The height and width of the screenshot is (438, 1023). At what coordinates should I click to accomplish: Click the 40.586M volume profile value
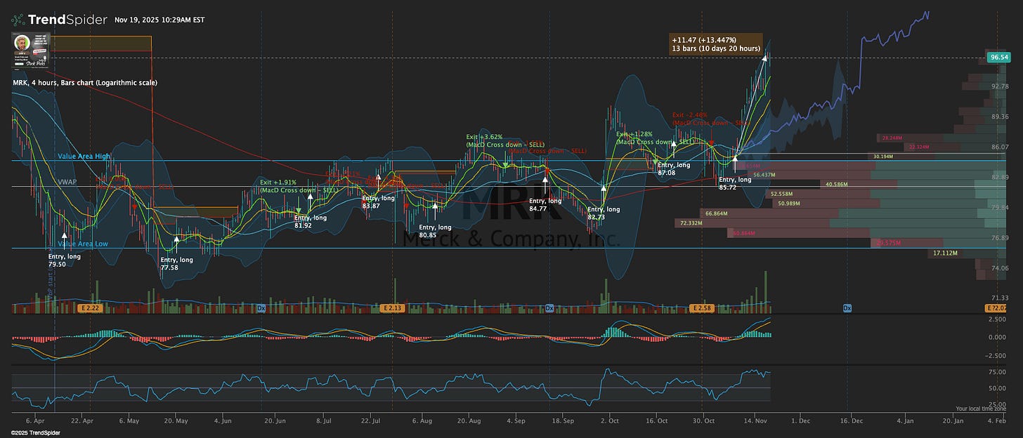click(838, 185)
